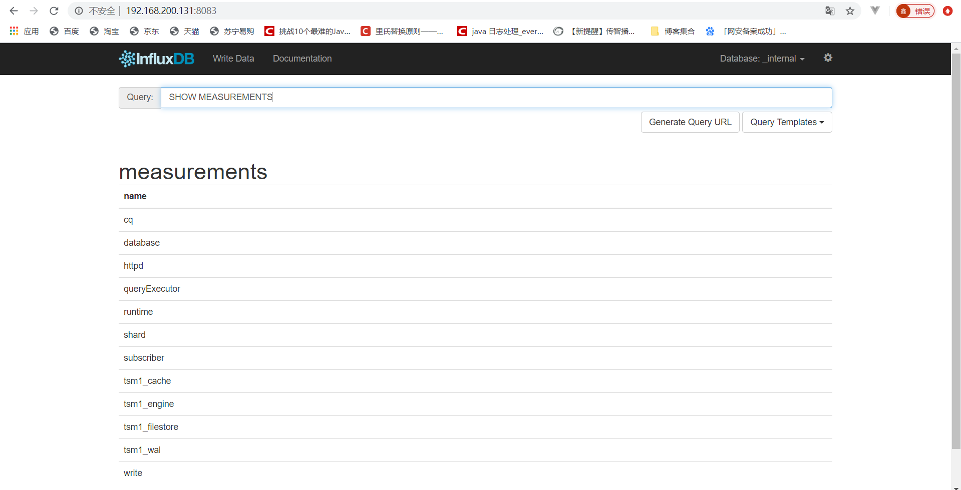Click the browser reload icon

click(x=54, y=11)
